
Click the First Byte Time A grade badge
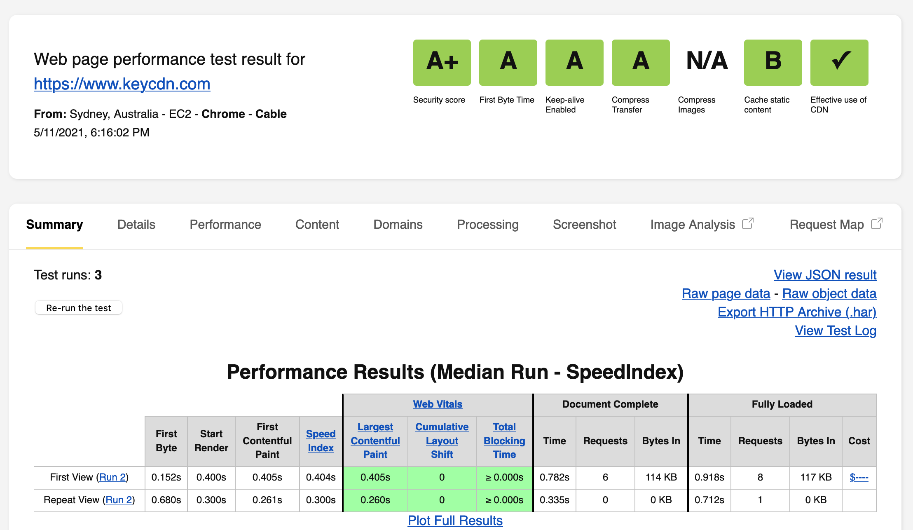pyautogui.click(x=508, y=63)
